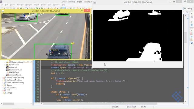Click the README.md file icon
194x109 pixels.
(x=7, y=72)
